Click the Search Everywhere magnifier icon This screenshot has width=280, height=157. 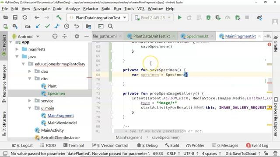point(110,26)
